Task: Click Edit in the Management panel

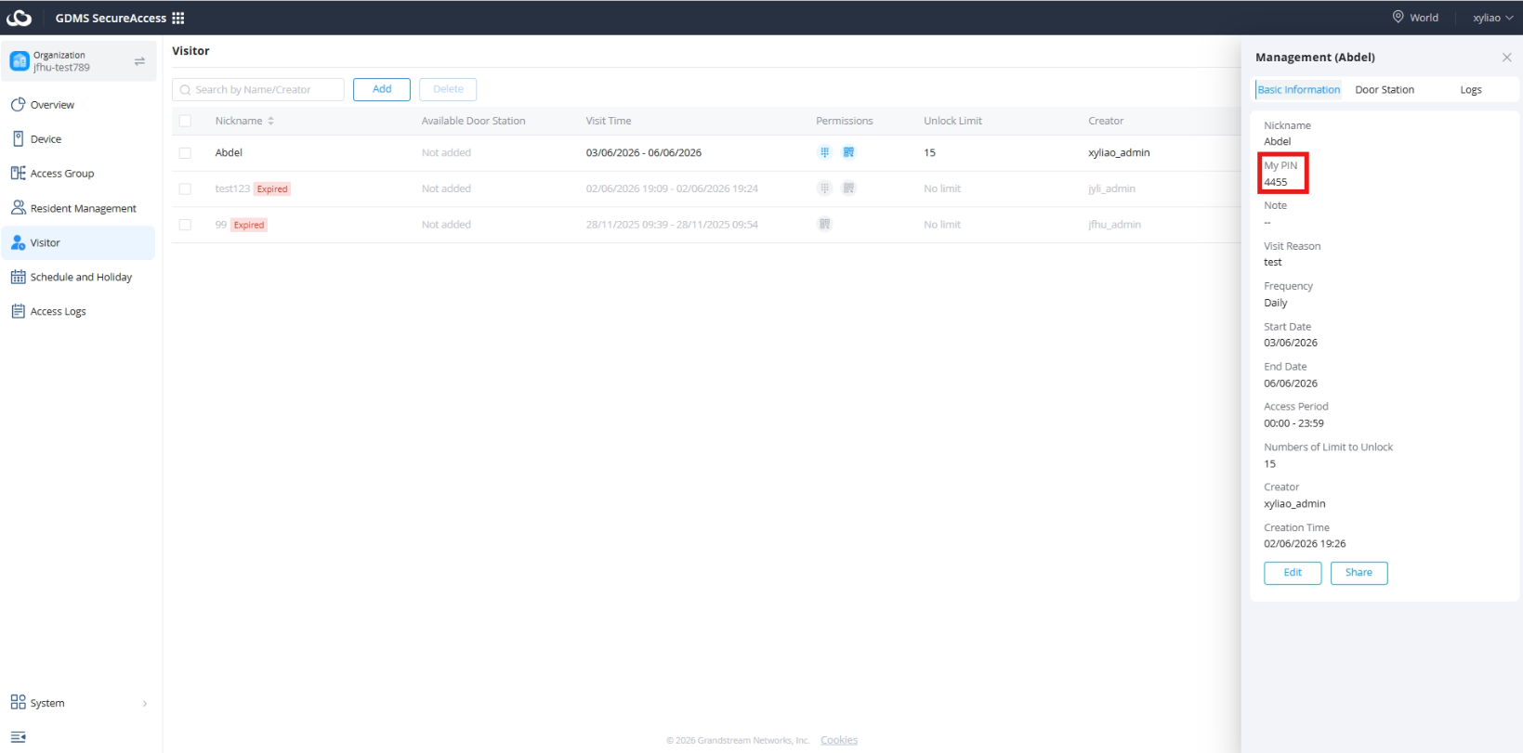Action: pos(1293,573)
